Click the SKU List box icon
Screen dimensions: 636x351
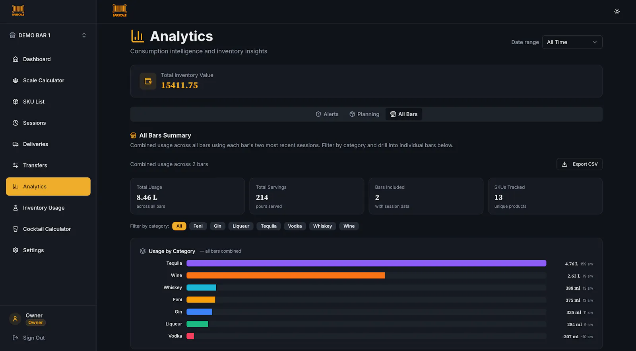coord(16,101)
